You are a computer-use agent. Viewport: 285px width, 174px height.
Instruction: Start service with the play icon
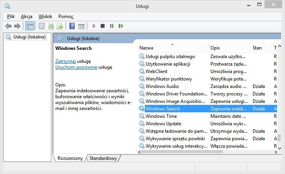coord(94,26)
